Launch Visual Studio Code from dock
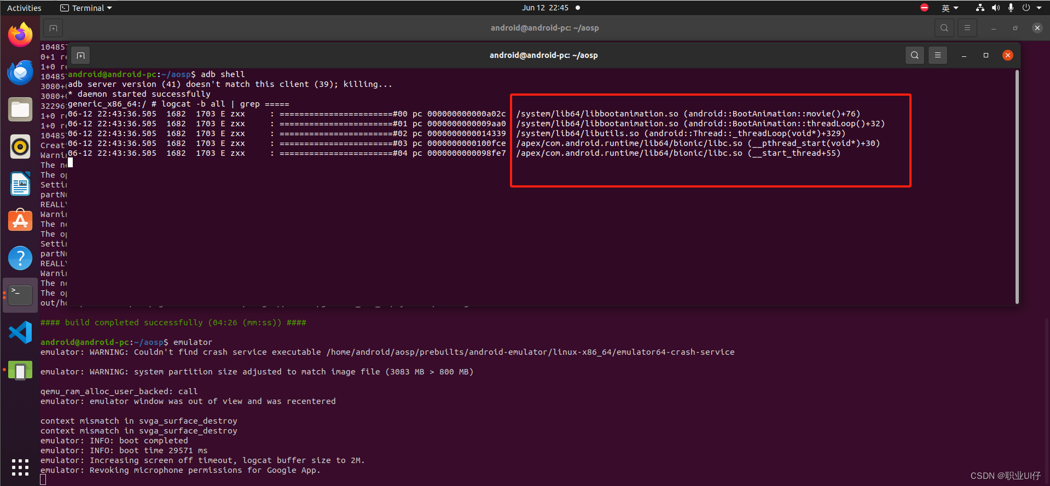Screen dimensions: 1050x486 pyautogui.click(x=20, y=332)
